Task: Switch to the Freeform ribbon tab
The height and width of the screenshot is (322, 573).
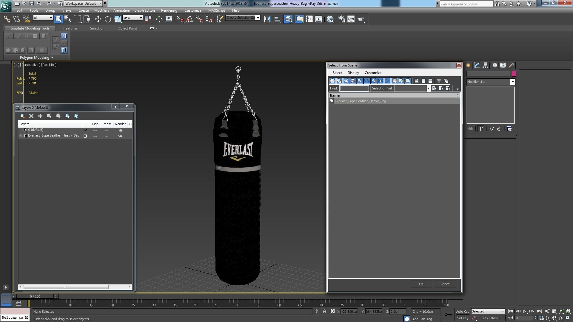Action: [70, 28]
